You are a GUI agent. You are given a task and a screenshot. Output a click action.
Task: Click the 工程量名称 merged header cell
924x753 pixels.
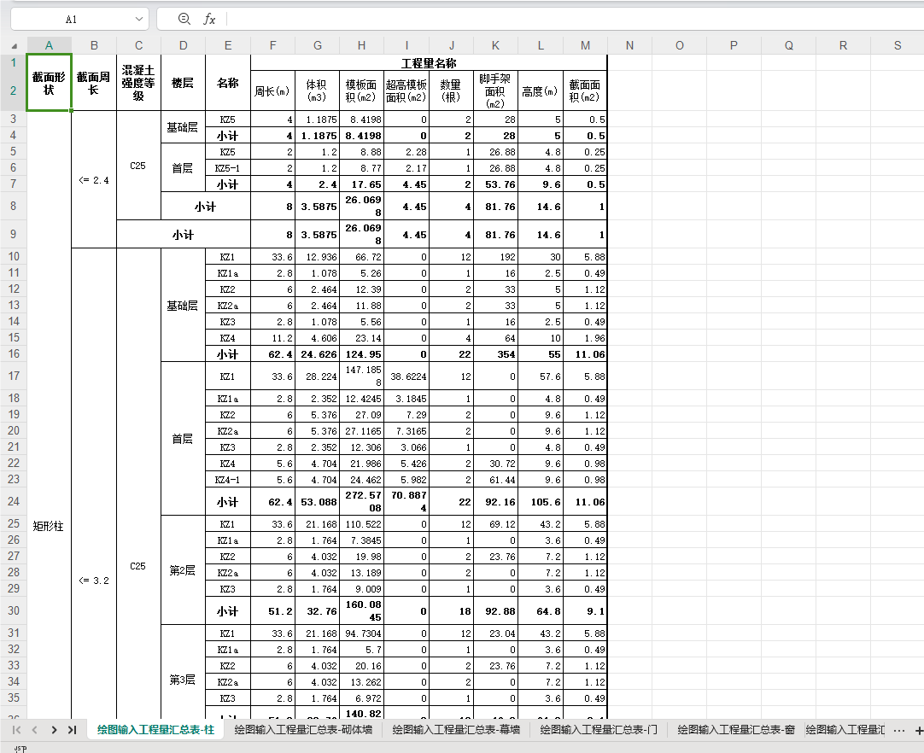coord(429,63)
